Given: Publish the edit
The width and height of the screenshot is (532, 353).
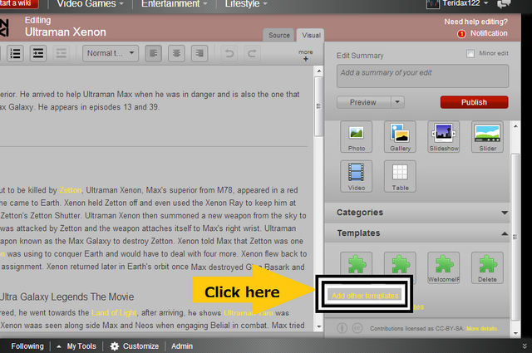Looking at the screenshot, I should [x=474, y=102].
